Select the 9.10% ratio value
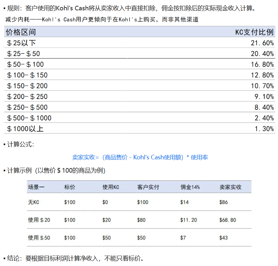 point(264,97)
